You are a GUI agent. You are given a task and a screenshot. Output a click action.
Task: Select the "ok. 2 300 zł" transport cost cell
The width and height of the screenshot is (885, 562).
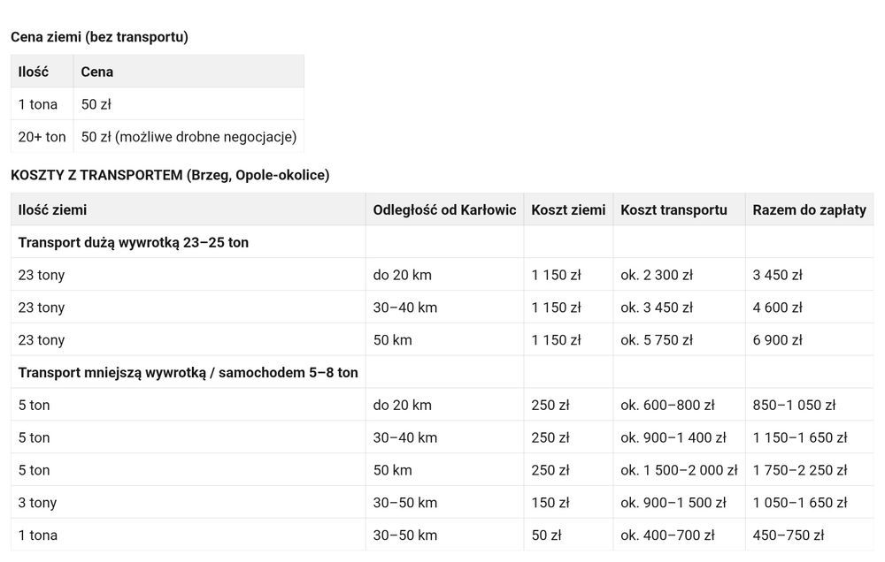tap(657, 275)
